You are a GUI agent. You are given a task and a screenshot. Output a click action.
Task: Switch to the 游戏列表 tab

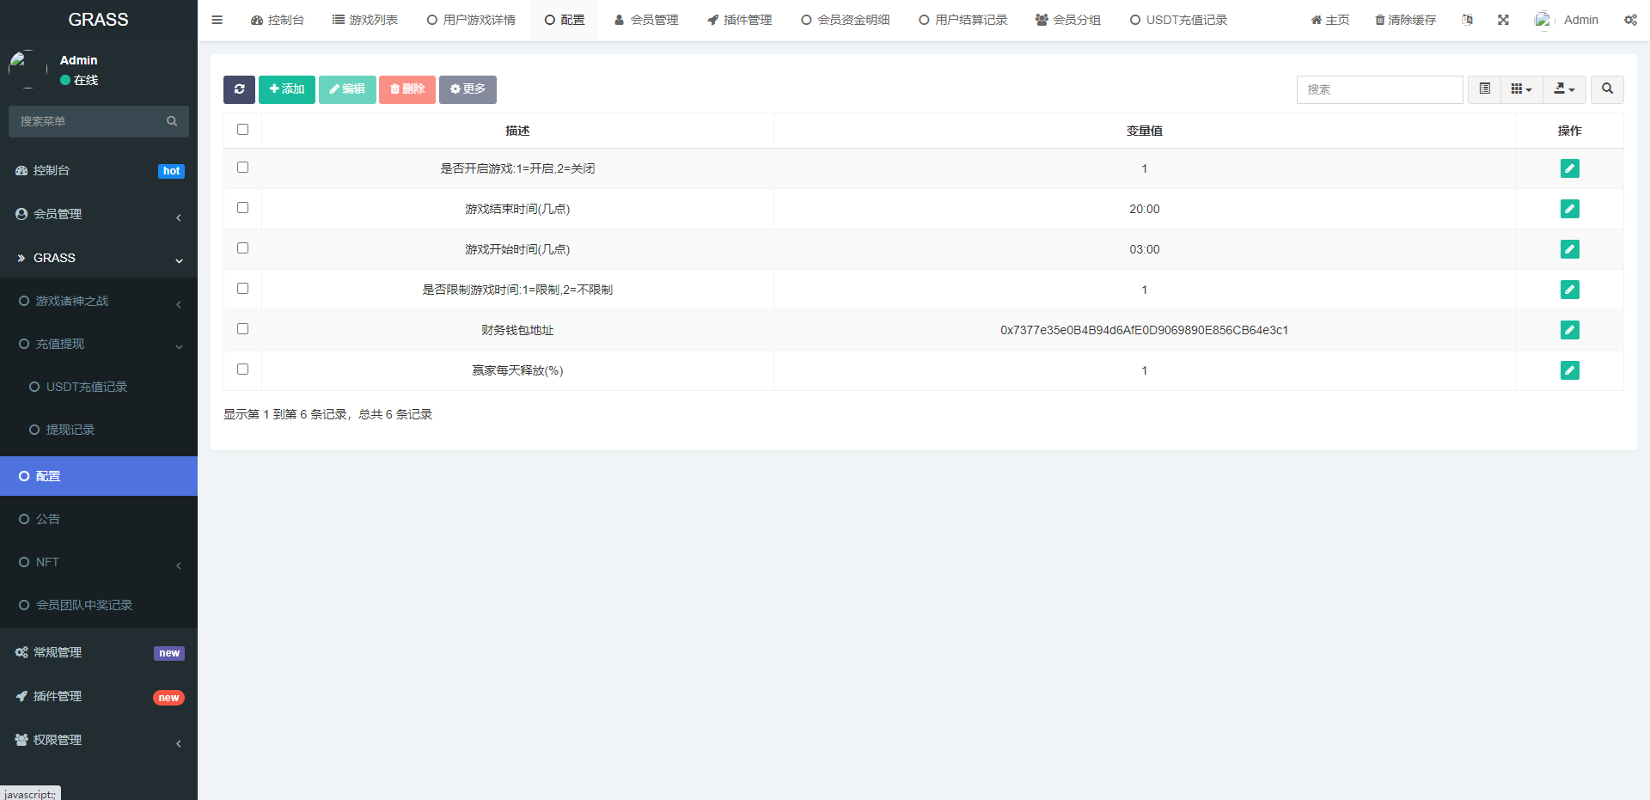[365, 20]
